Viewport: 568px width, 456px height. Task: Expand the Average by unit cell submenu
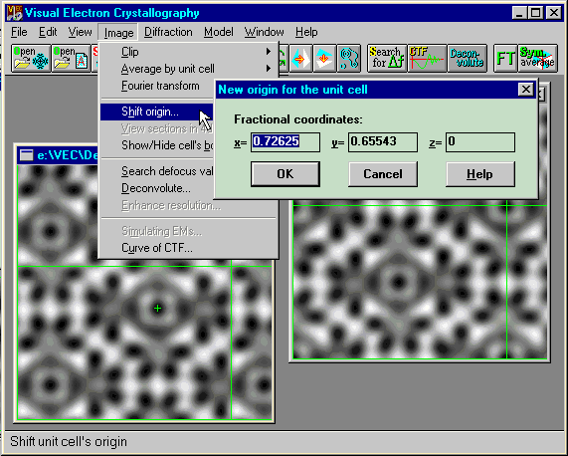click(188, 69)
